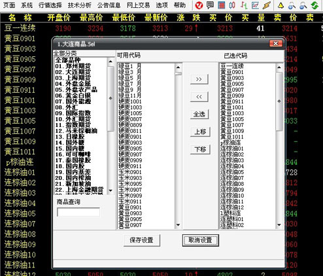The image size is (323, 276).
Task: Open the 网上交易 menu
Action: 139,5
